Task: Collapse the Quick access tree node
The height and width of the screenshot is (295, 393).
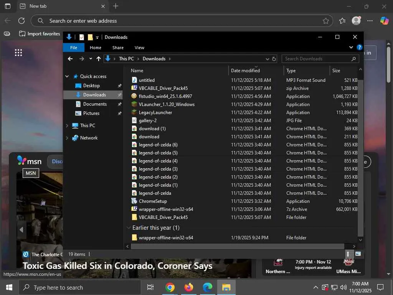Action: tap(67, 76)
